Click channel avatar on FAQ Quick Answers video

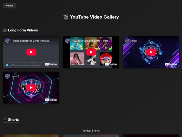67,41
